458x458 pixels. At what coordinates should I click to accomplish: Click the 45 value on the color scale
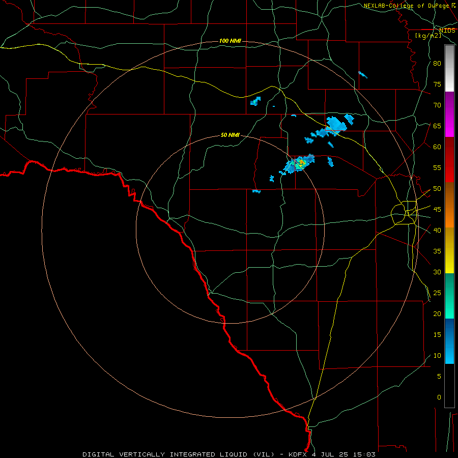click(437, 210)
